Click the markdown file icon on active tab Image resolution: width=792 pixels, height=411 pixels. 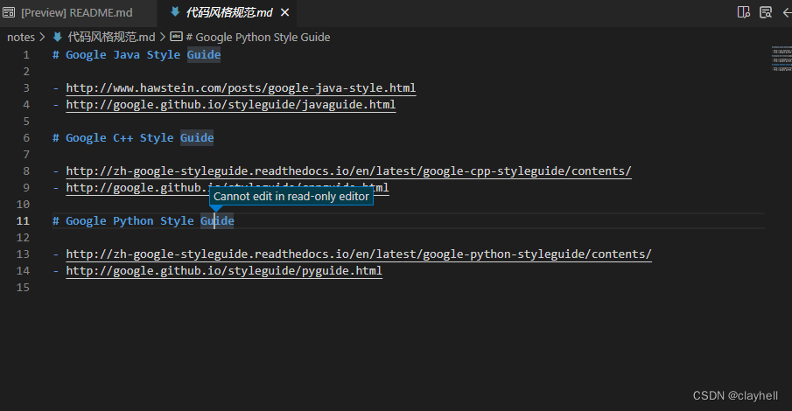175,12
